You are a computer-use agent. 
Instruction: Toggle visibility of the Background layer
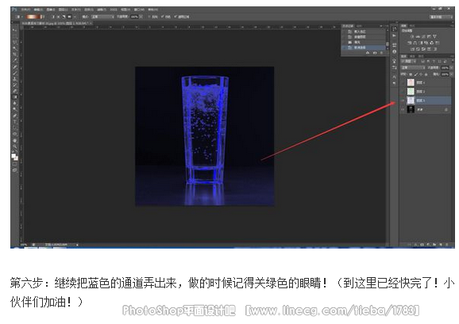403,110
